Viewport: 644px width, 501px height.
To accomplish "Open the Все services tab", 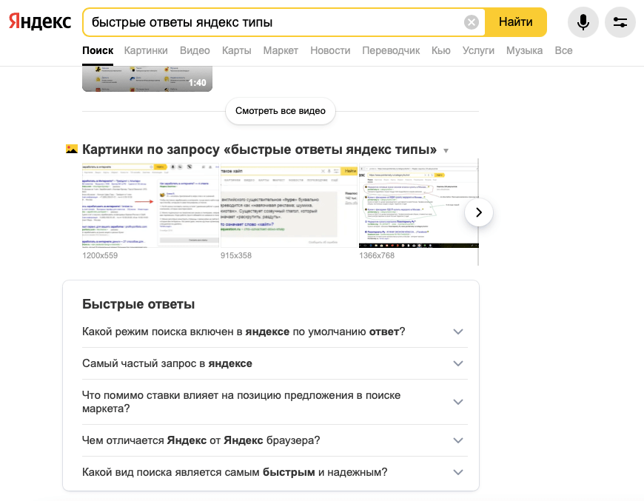I will pos(563,50).
